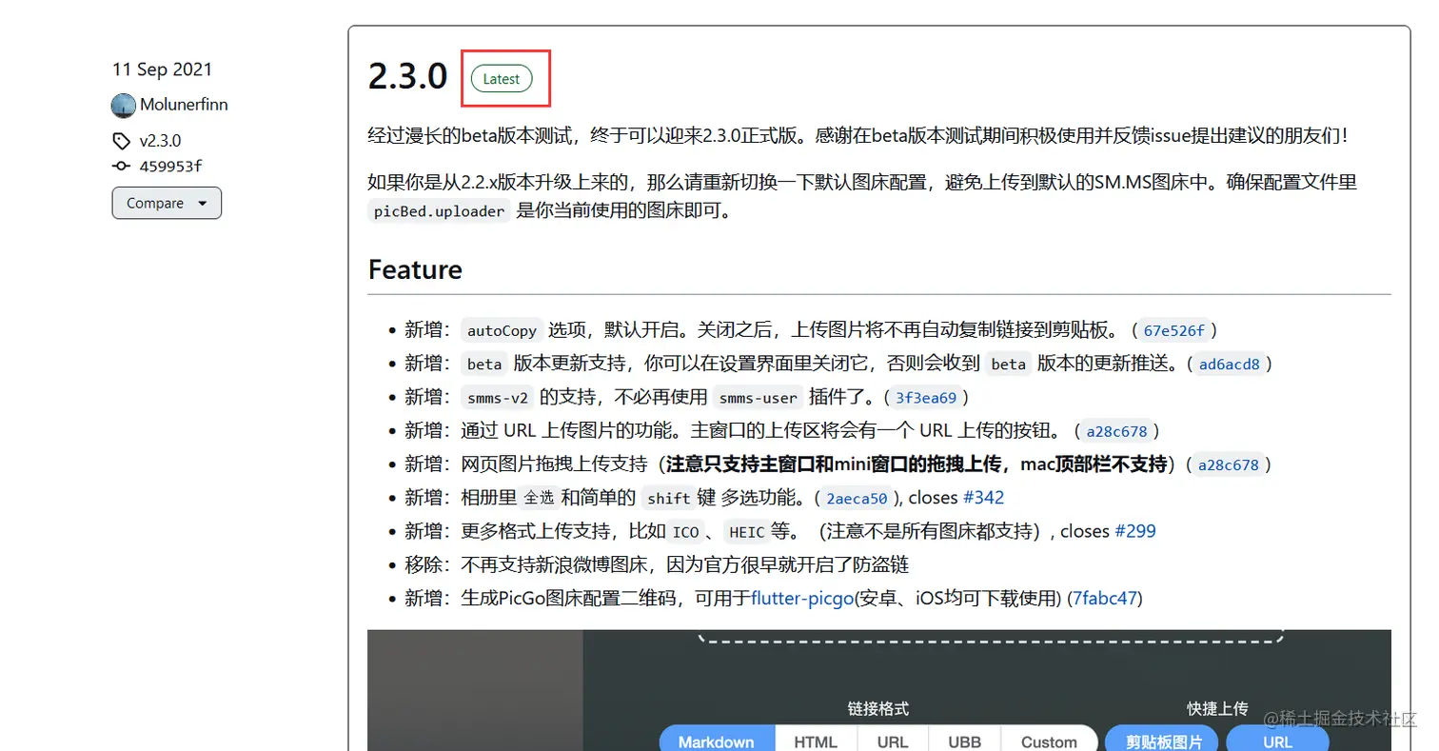Click the shift key code label
1439x751 pixels.
(x=668, y=498)
